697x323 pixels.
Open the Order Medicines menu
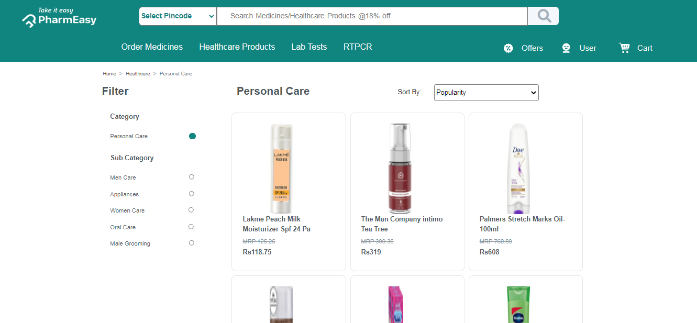[152, 47]
